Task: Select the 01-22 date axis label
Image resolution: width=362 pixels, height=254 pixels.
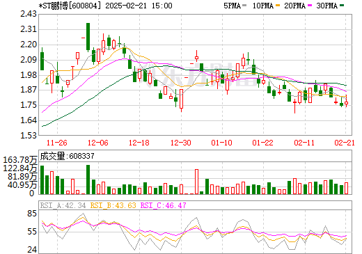Action: coord(263,143)
